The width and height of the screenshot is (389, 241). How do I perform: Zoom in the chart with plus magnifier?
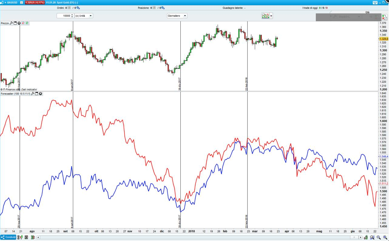(385, 237)
